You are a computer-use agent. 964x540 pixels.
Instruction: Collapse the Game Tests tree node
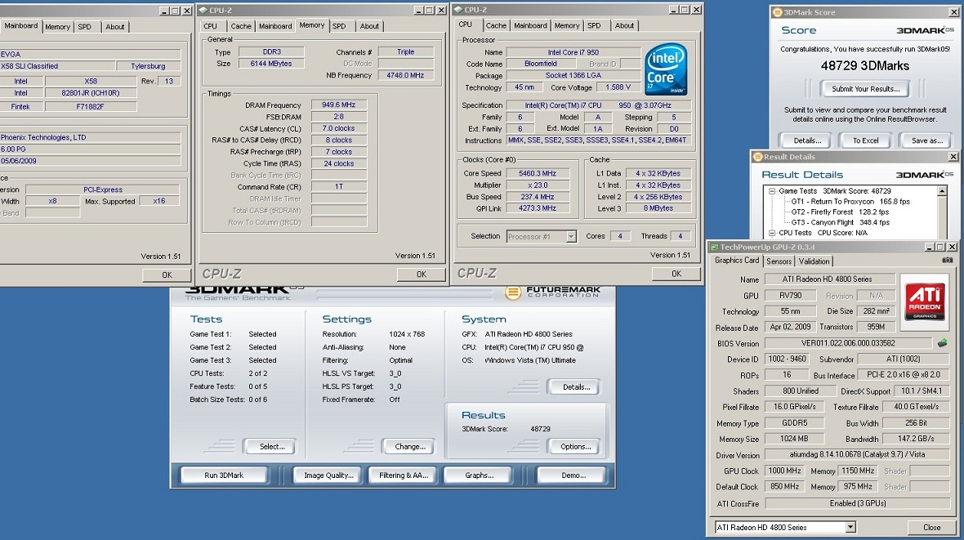(x=772, y=191)
